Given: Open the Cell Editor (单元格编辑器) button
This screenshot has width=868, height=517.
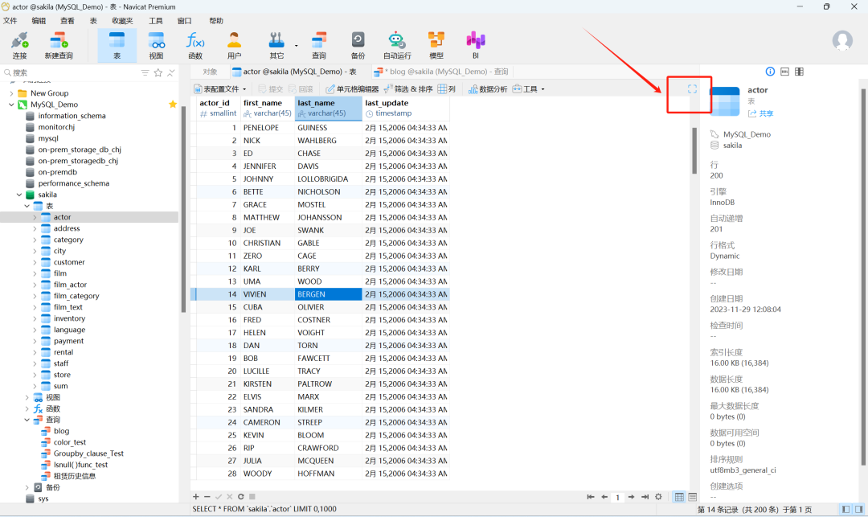Looking at the screenshot, I should (x=352, y=89).
